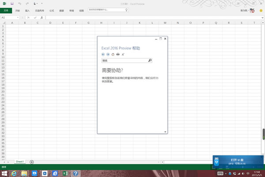Switch to the 插入 (Insert) ribbon tab
Image resolution: width=265 pixels, height=177 pixels.
click(27, 10)
